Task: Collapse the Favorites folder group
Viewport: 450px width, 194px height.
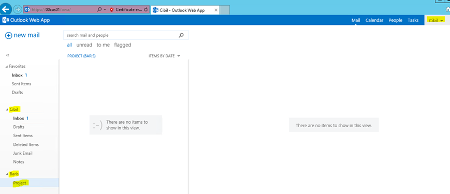Action: coord(7,67)
